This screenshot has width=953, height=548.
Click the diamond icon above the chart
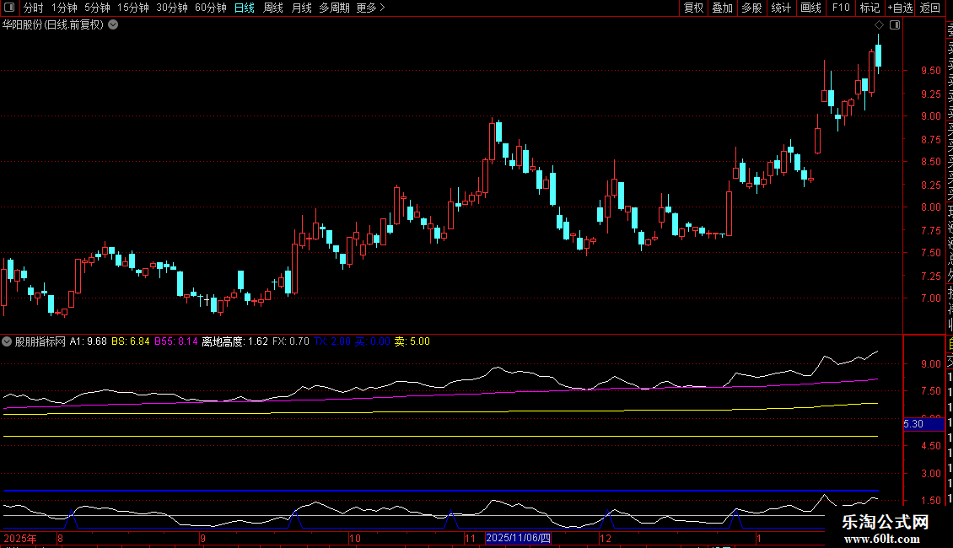coord(879,25)
